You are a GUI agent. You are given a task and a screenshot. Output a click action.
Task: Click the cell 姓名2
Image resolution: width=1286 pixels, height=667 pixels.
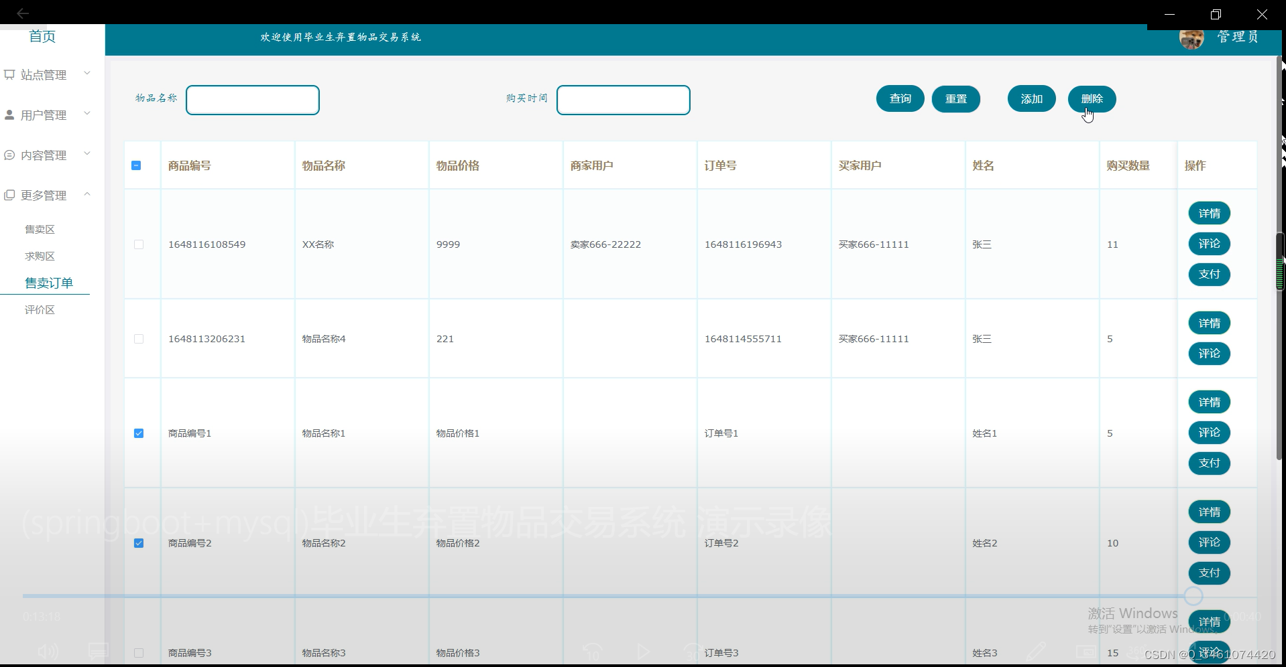(985, 543)
